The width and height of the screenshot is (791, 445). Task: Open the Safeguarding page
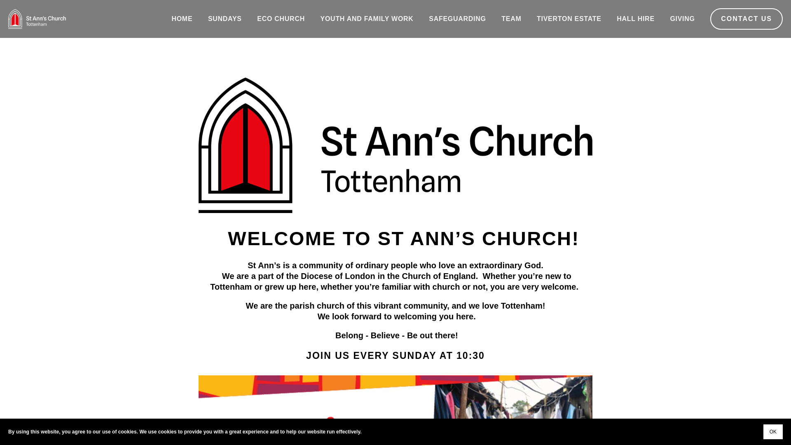tap(457, 19)
